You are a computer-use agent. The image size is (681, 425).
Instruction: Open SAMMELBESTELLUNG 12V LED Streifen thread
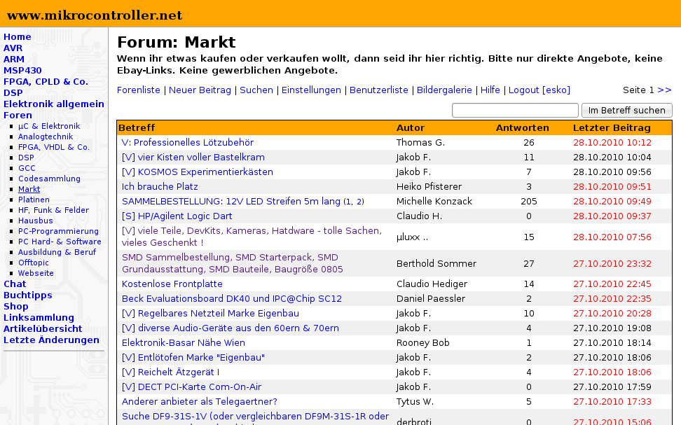(231, 202)
